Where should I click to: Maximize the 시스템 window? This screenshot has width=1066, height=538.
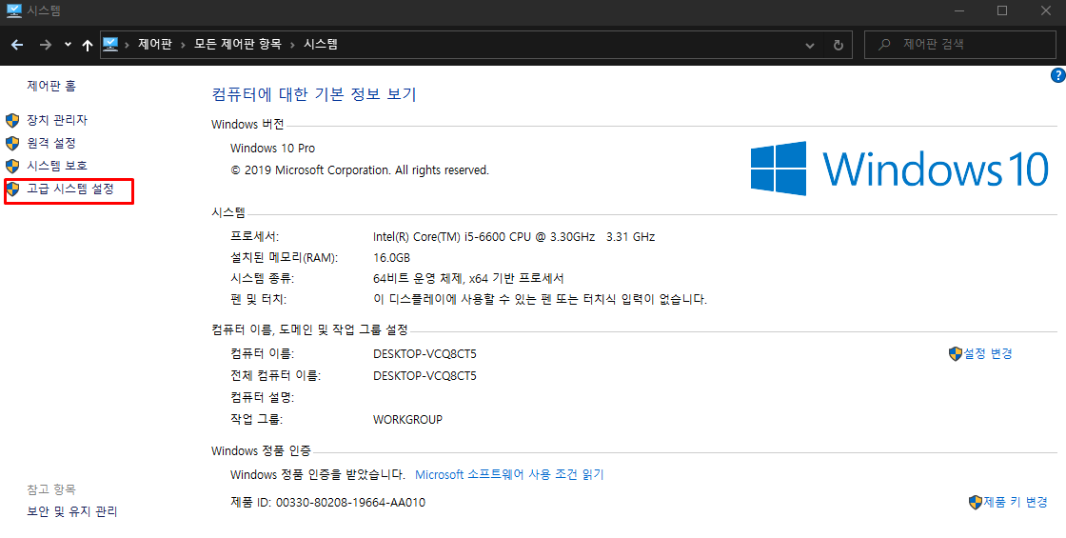(x=1002, y=10)
